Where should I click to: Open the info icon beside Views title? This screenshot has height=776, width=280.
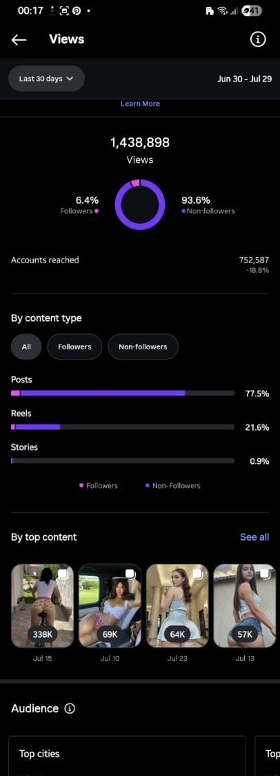tap(258, 39)
